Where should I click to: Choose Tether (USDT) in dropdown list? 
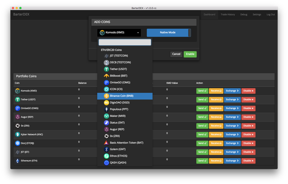(125, 69)
